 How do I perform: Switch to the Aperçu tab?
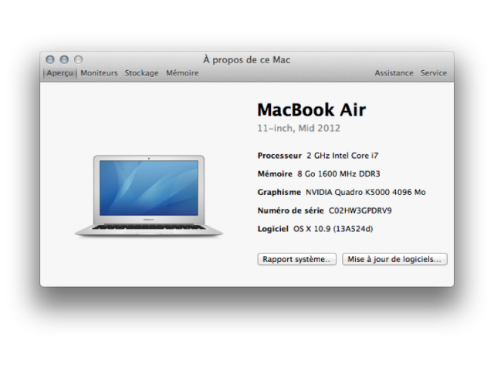point(60,73)
